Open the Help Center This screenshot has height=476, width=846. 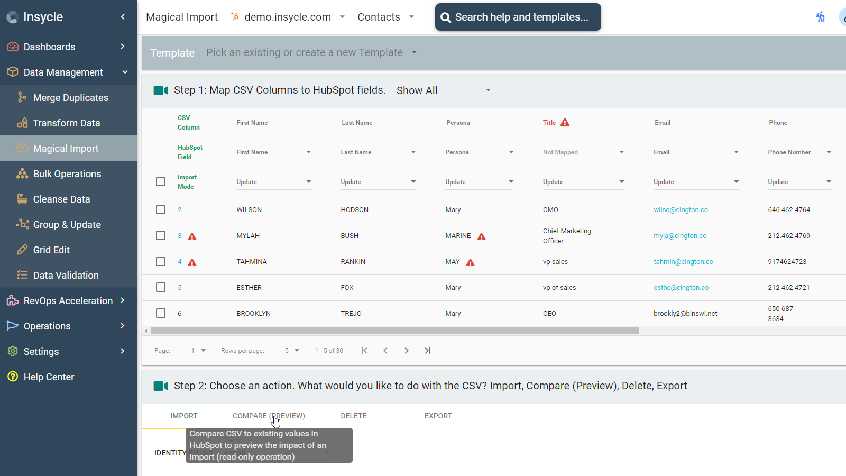pos(49,377)
